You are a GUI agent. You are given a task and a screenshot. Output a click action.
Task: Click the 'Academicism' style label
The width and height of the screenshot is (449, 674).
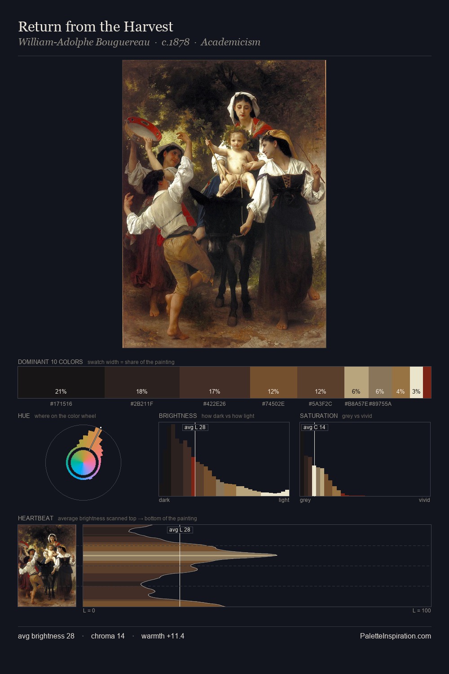coord(230,42)
